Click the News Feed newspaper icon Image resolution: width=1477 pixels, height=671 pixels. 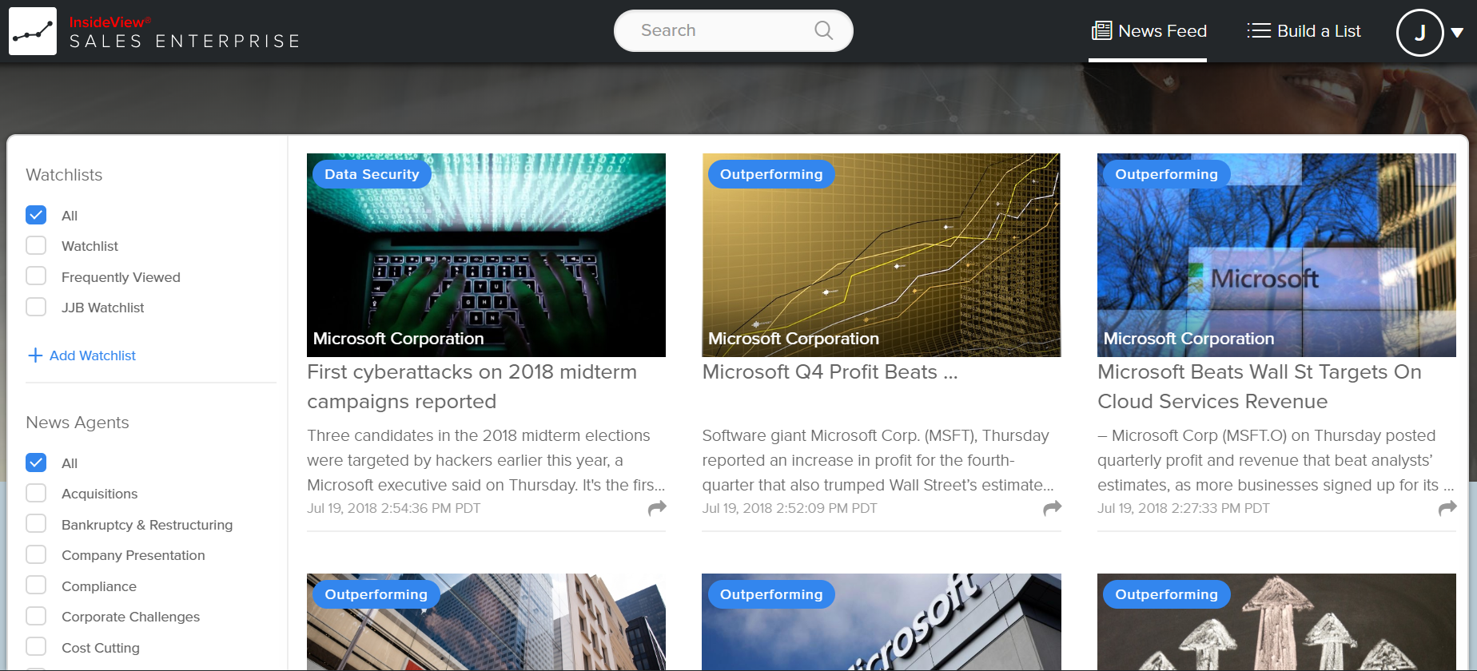coord(1101,31)
